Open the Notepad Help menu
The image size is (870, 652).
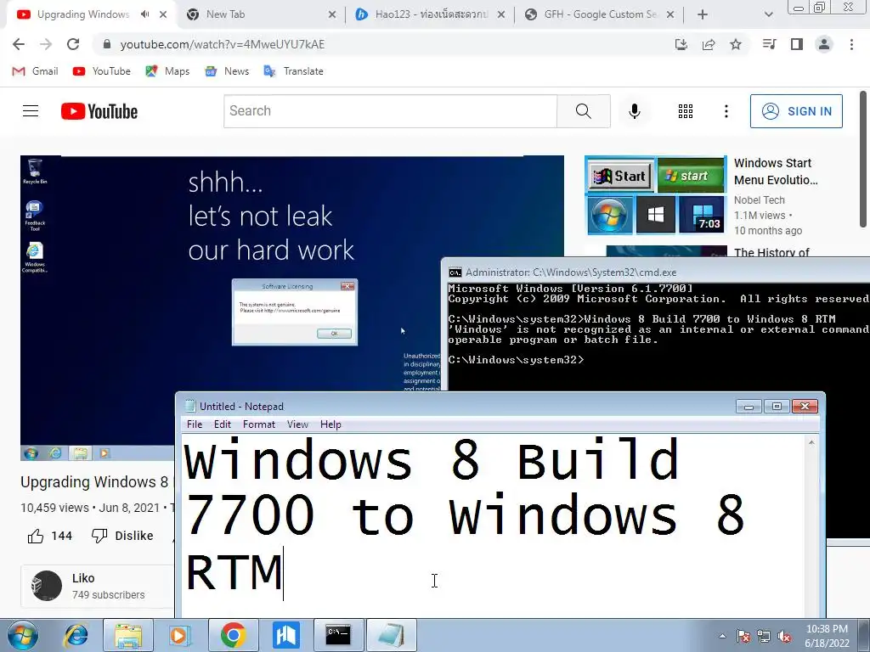coord(330,424)
